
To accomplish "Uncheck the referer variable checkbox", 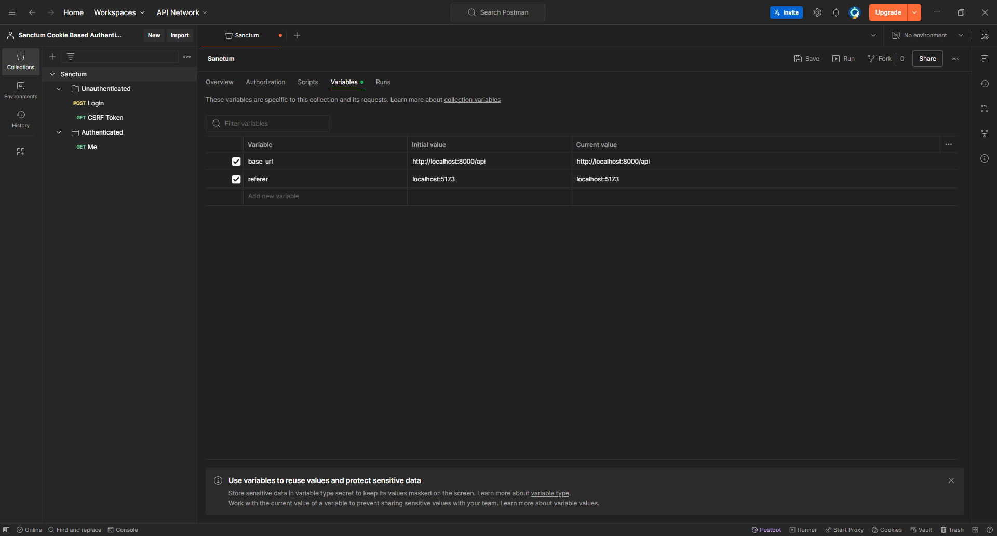I will click(236, 179).
